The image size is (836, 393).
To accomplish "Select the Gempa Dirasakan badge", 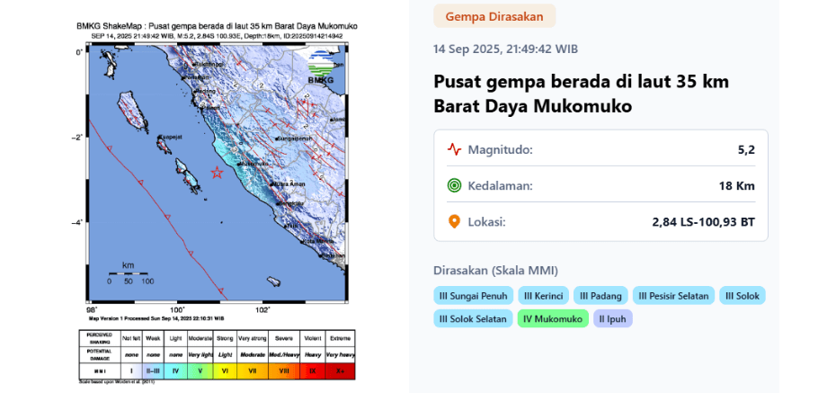I will click(494, 16).
